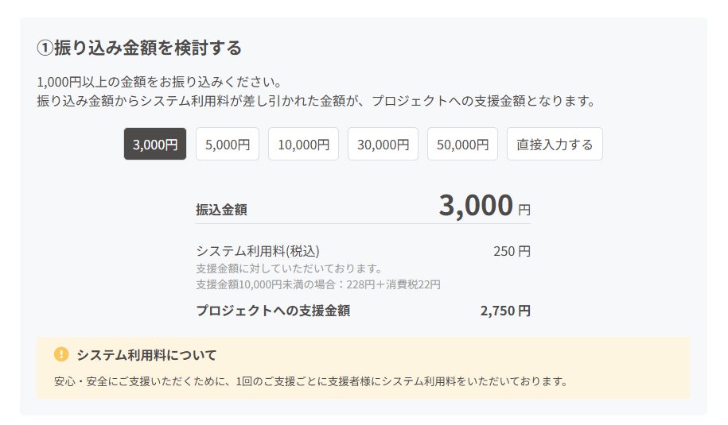The height and width of the screenshot is (425, 728).
Task: Click the yellow notice box description text
Action: (311, 381)
